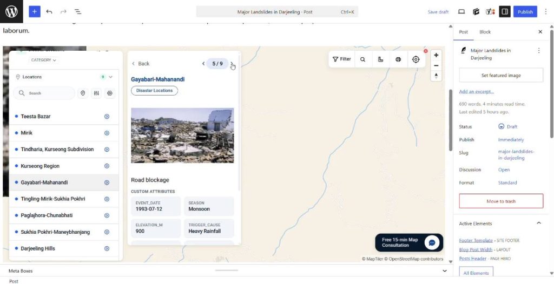Click the Yoast SEO toolbar icon
554x284 pixels.
pyautogui.click(x=490, y=12)
